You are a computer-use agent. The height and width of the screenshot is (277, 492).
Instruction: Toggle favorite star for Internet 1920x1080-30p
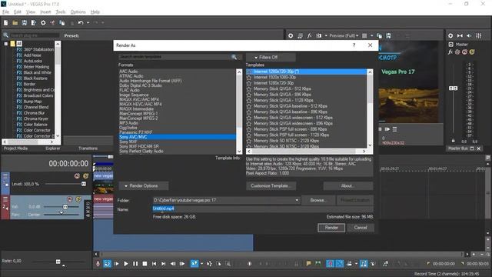pos(249,77)
